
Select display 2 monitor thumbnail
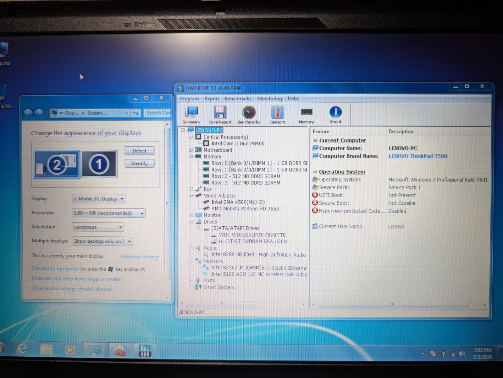point(57,165)
